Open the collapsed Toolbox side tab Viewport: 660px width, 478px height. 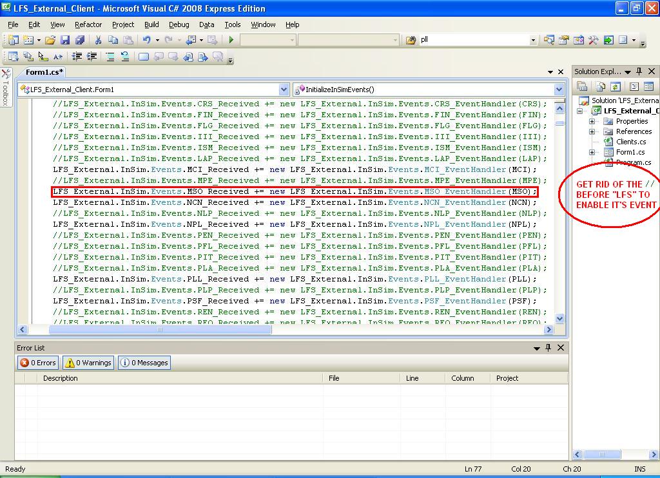6,88
